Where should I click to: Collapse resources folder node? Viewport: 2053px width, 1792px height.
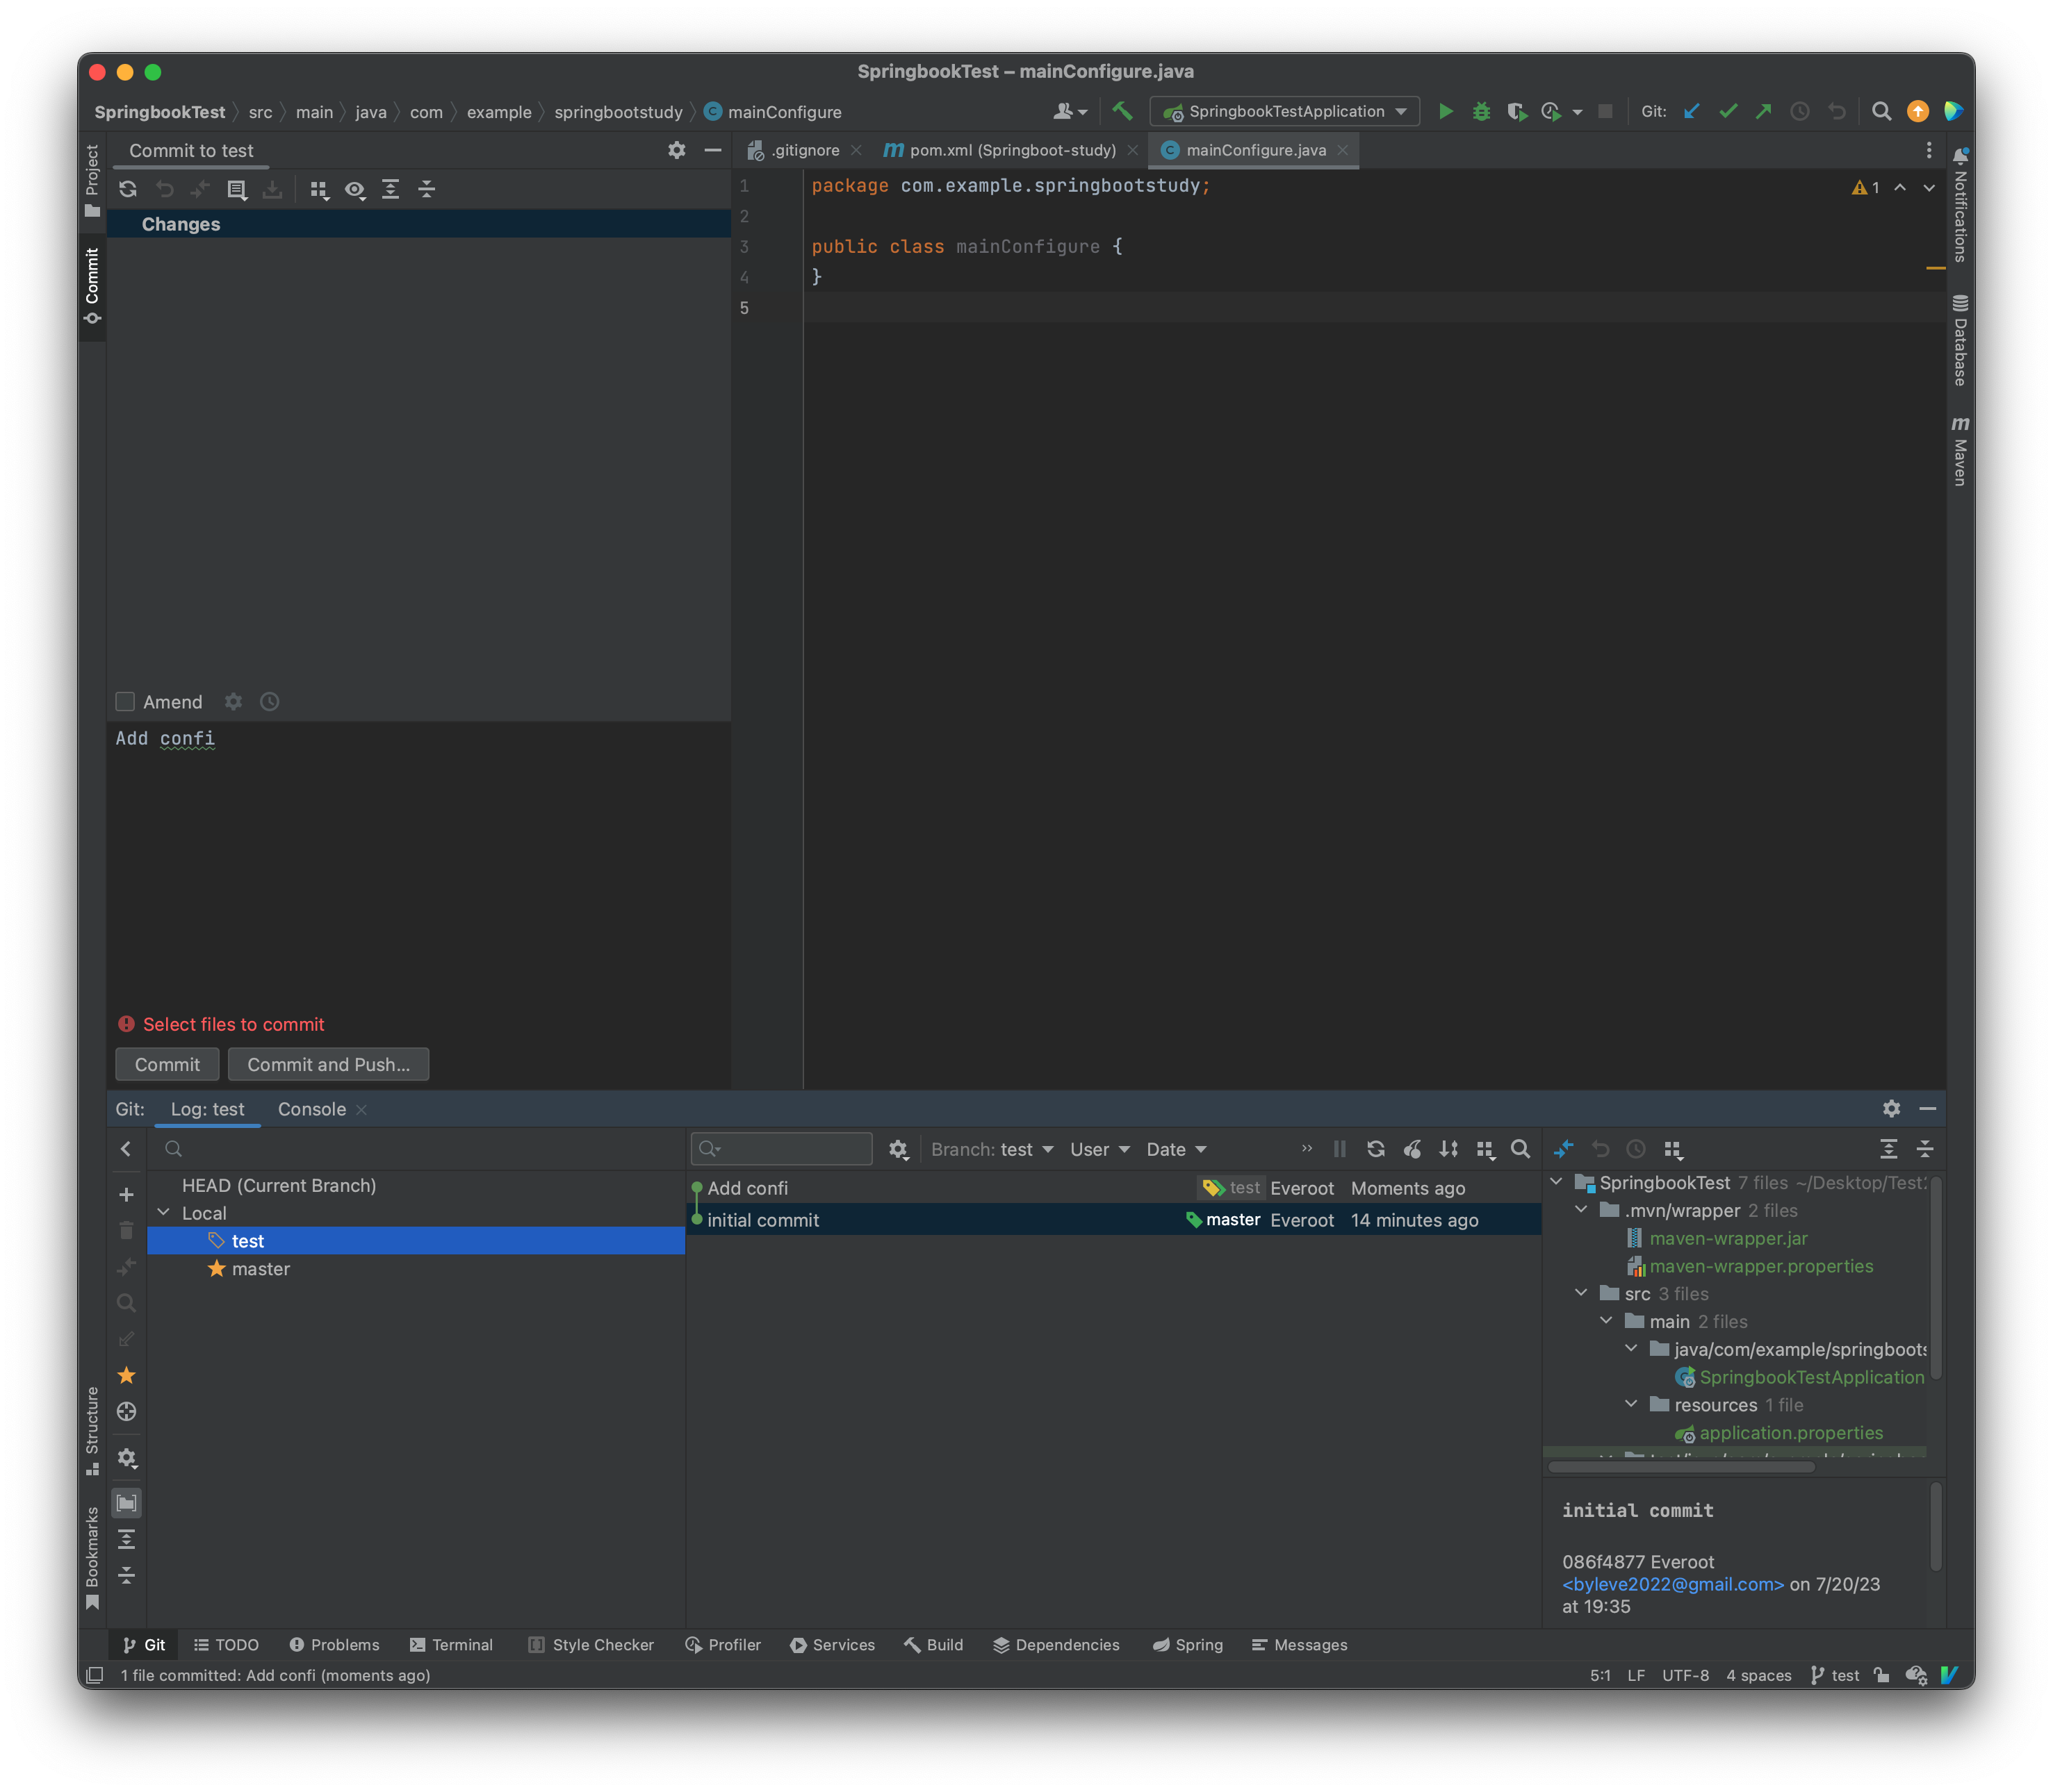(x=1632, y=1404)
